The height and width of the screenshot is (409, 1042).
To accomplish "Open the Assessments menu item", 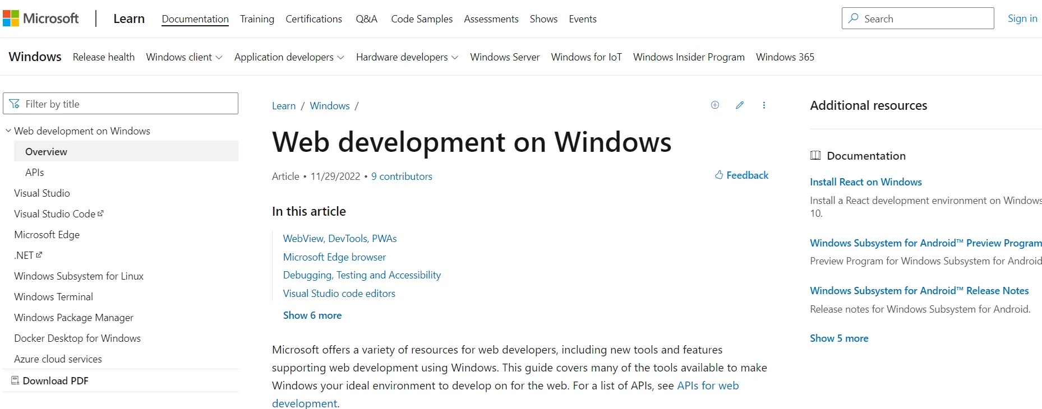I will click(x=491, y=18).
